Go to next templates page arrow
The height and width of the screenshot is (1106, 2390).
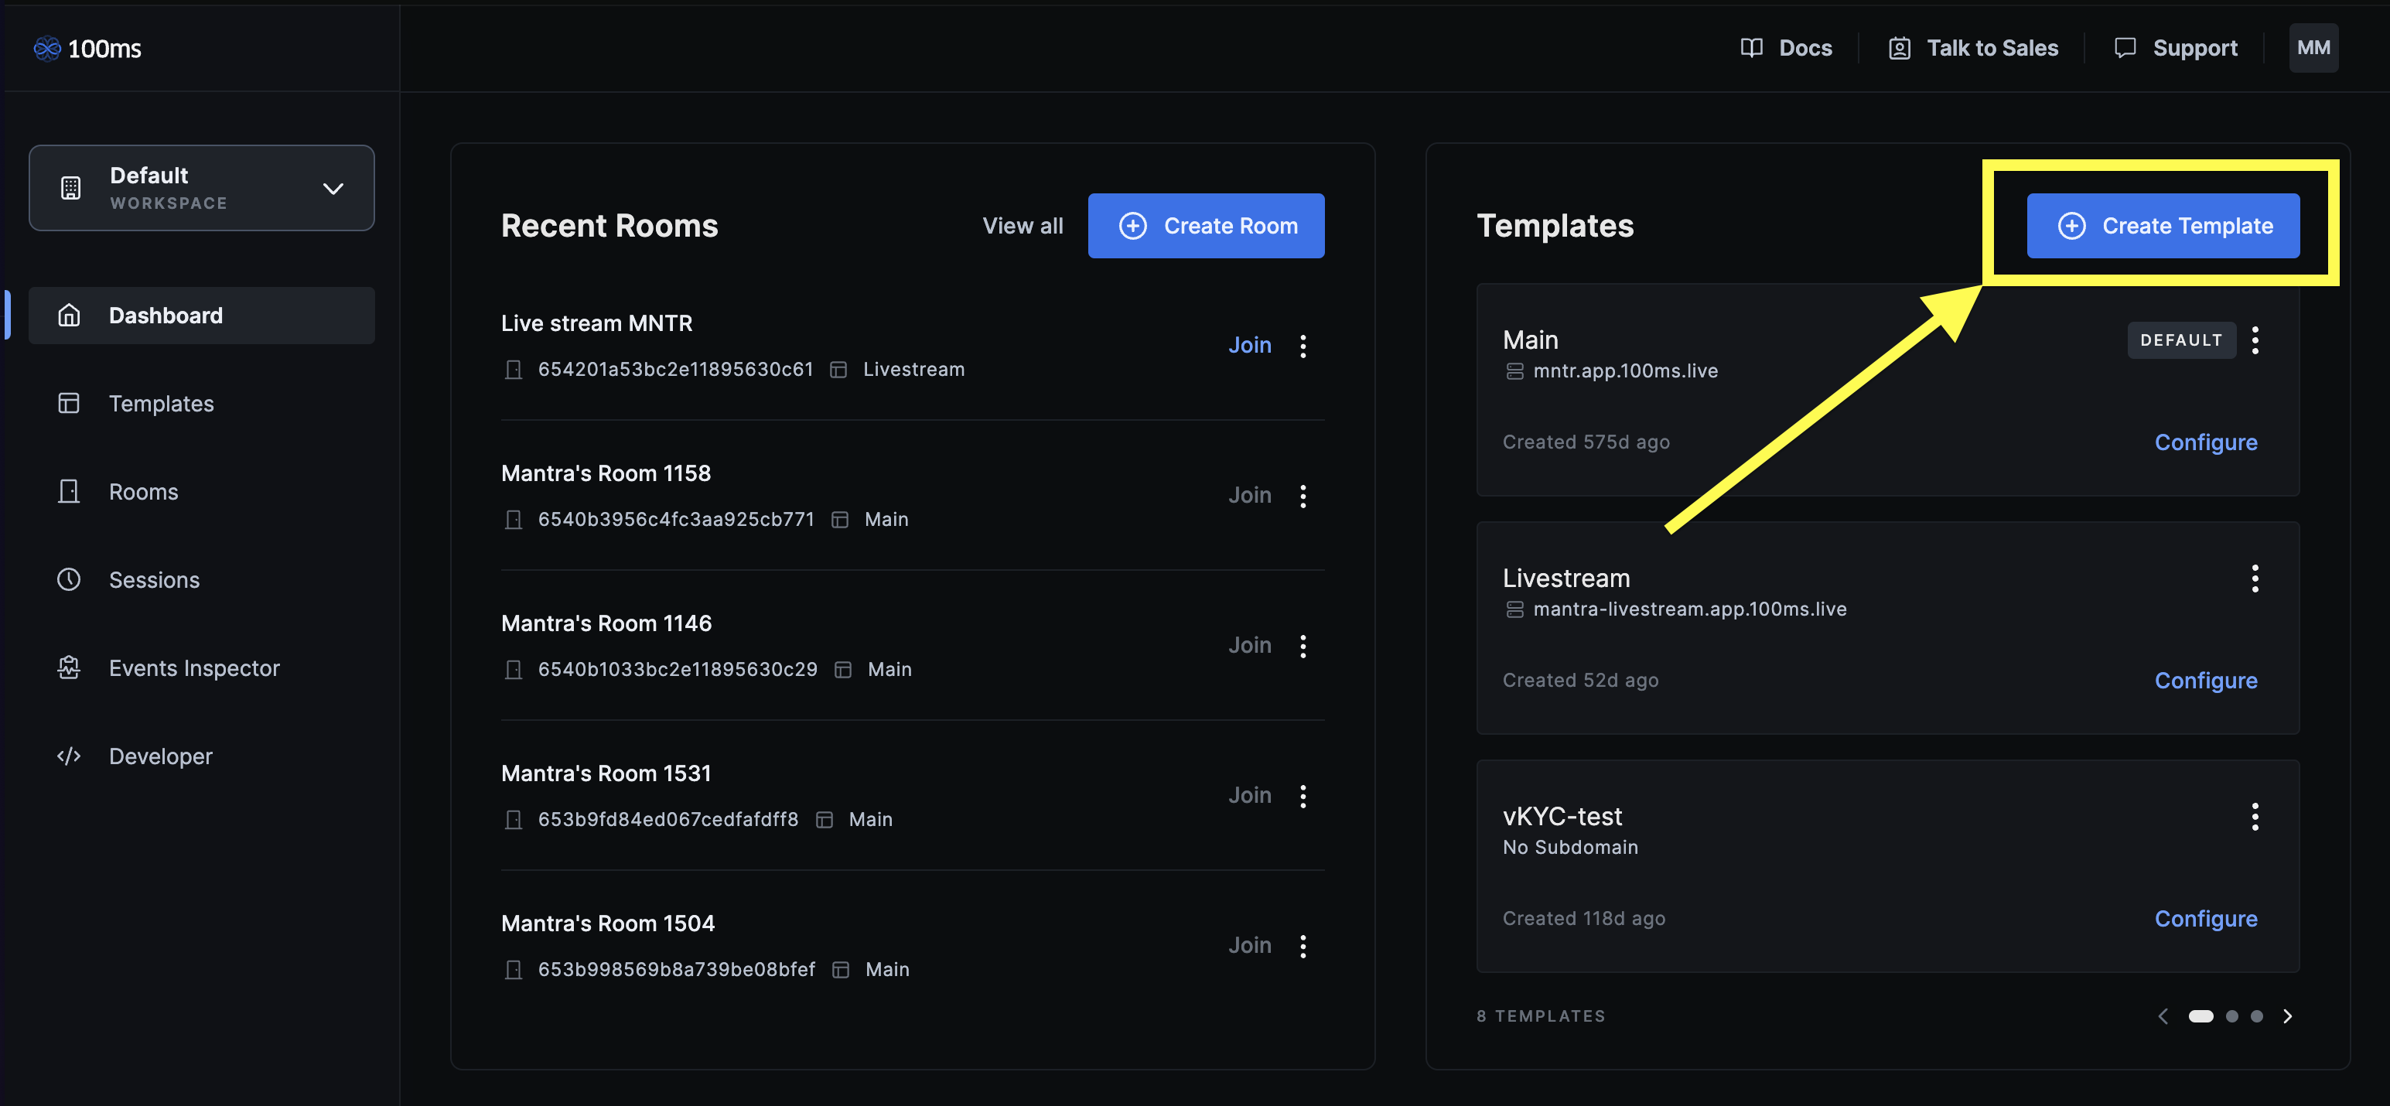coord(2287,1016)
